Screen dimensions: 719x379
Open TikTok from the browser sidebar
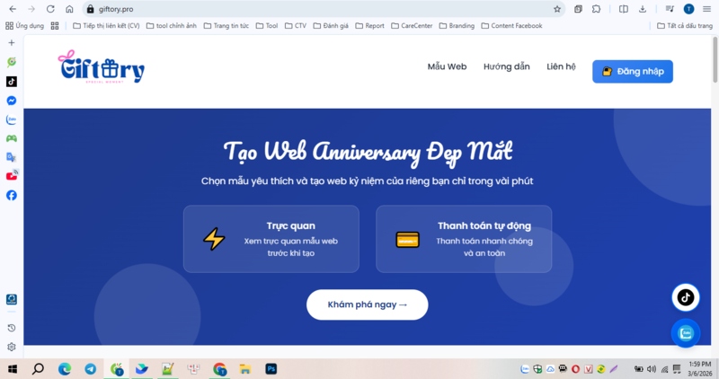tap(12, 82)
